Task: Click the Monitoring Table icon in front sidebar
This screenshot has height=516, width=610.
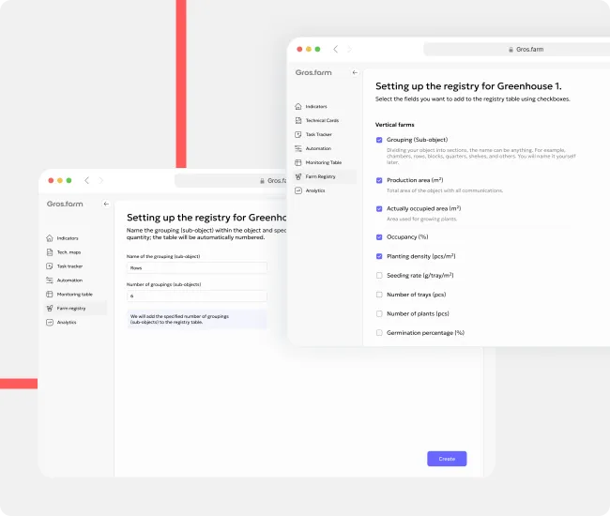Action: click(x=298, y=162)
